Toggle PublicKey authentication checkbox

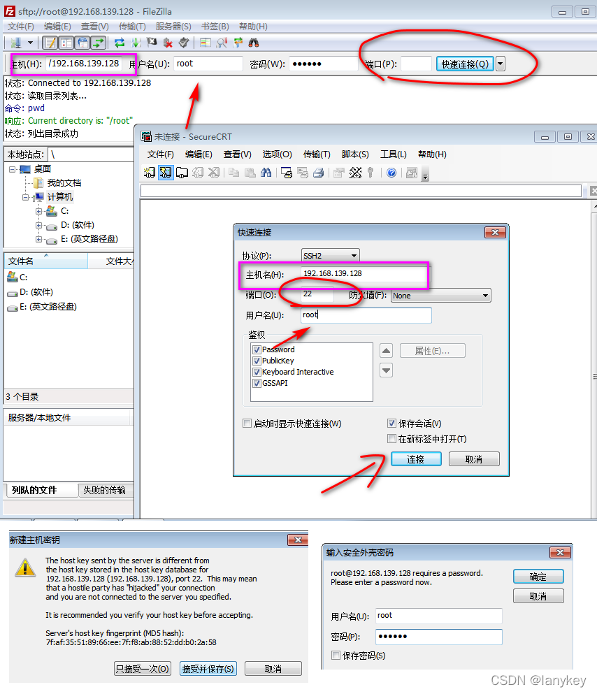click(257, 361)
